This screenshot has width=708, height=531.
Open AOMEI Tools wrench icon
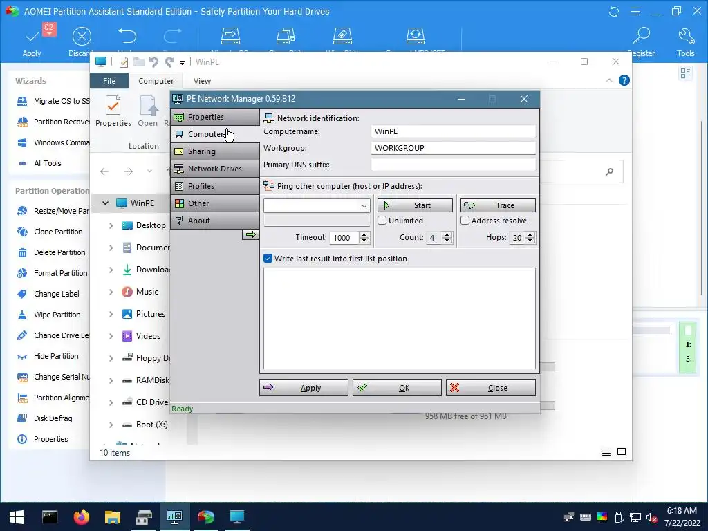685,41
